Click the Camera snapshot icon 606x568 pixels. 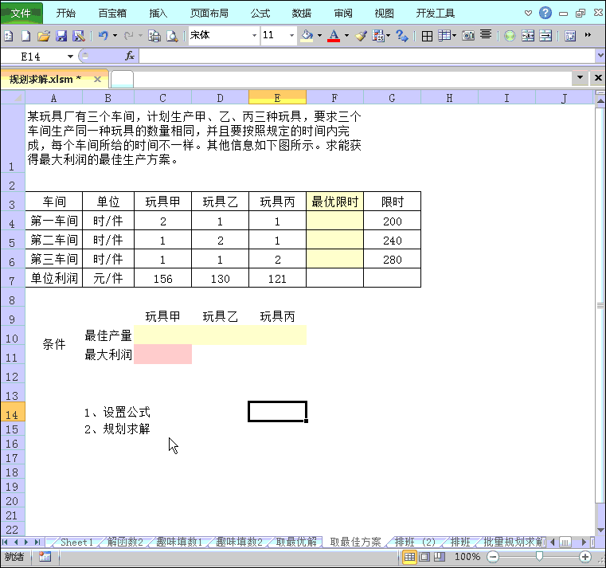468,36
